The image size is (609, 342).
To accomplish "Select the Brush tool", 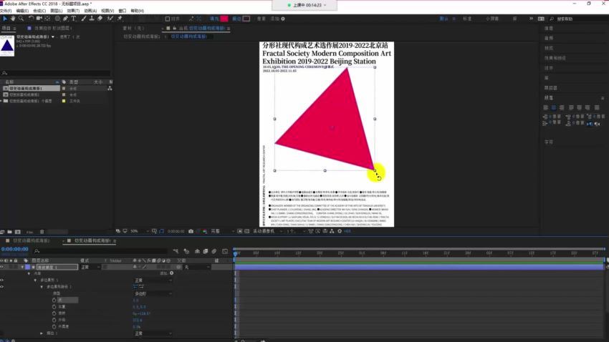I will 84,18.
